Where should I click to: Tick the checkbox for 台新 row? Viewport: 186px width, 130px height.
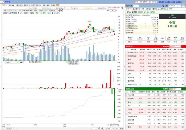coord(126,74)
